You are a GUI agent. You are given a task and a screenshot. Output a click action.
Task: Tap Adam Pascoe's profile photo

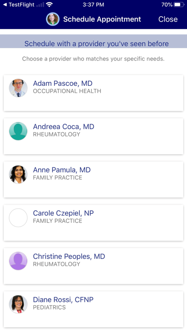(x=18, y=88)
